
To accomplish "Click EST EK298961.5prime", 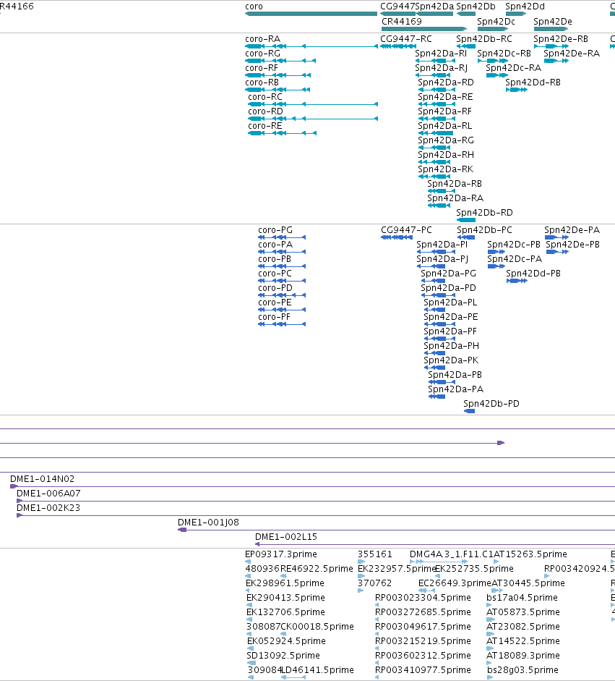I will tap(285, 583).
